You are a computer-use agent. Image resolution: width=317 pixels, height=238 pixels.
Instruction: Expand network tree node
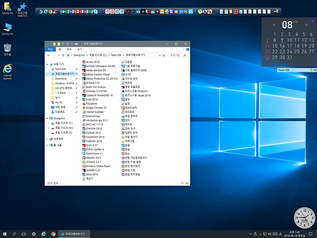(x=47, y=139)
